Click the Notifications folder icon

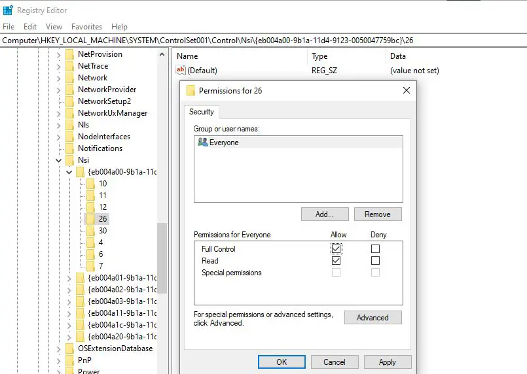coord(69,148)
